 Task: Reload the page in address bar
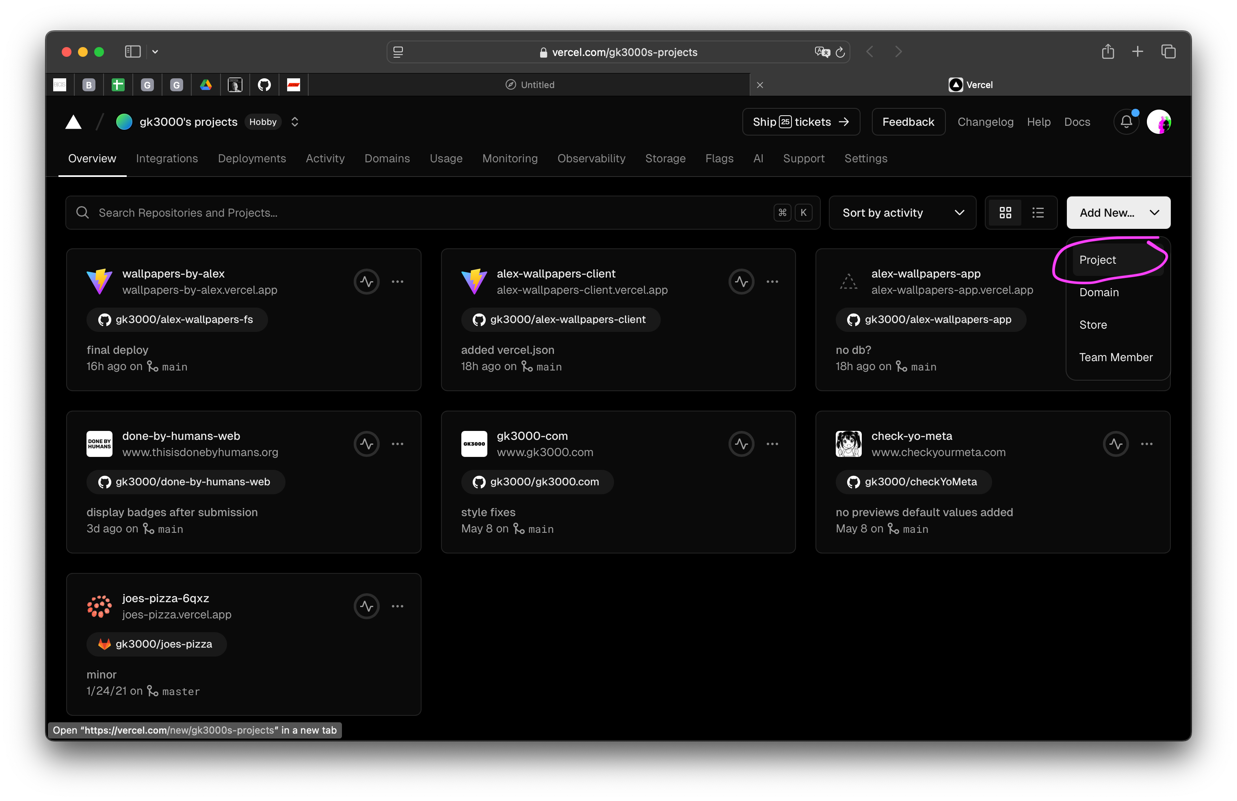[840, 52]
